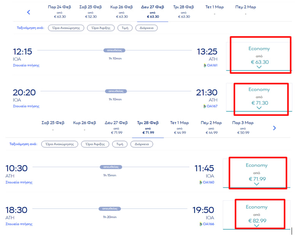Click airline logo icon beside OA166
This screenshot has width=303, height=243.
(201, 224)
